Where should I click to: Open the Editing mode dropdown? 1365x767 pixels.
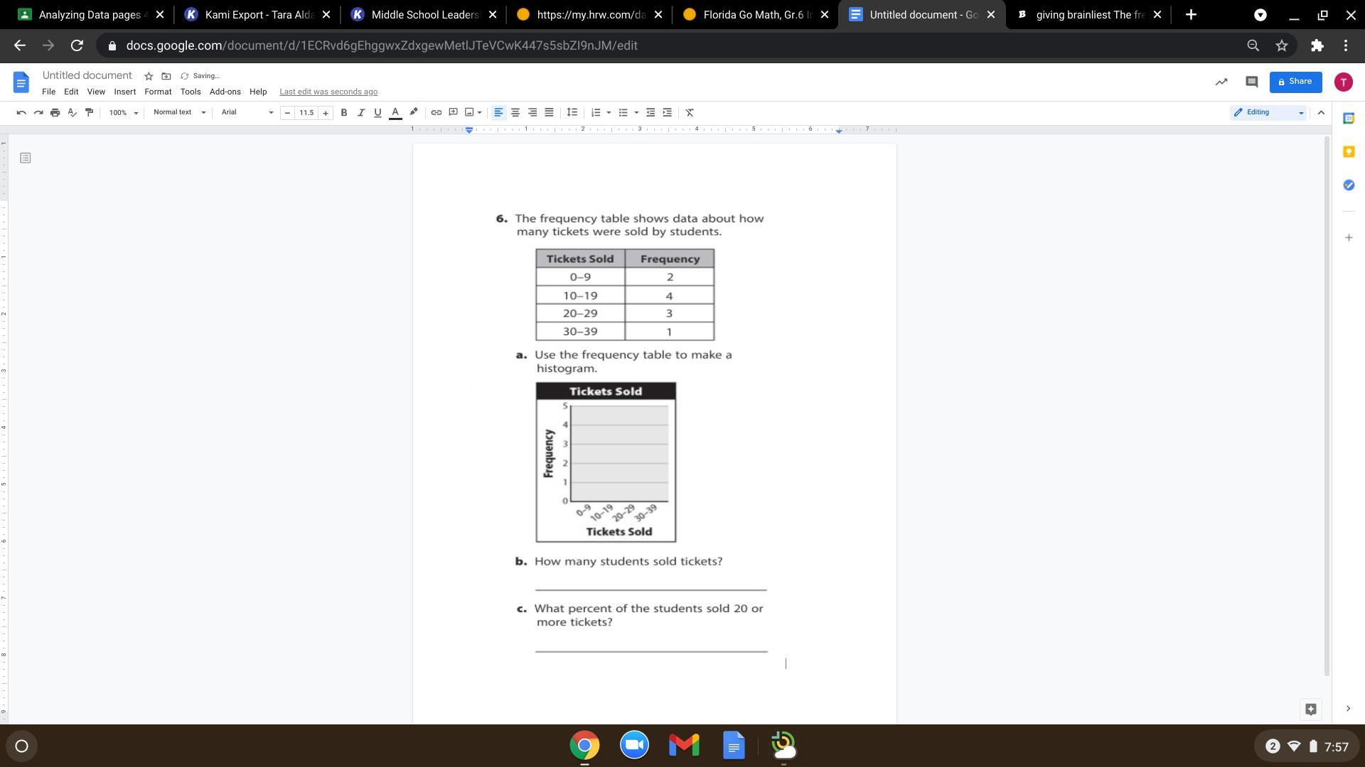point(1268,112)
